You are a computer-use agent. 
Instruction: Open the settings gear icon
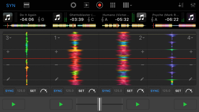point(73,5)
